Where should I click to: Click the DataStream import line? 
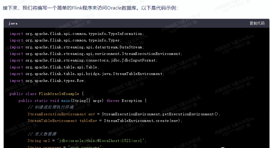tap(77, 47)
